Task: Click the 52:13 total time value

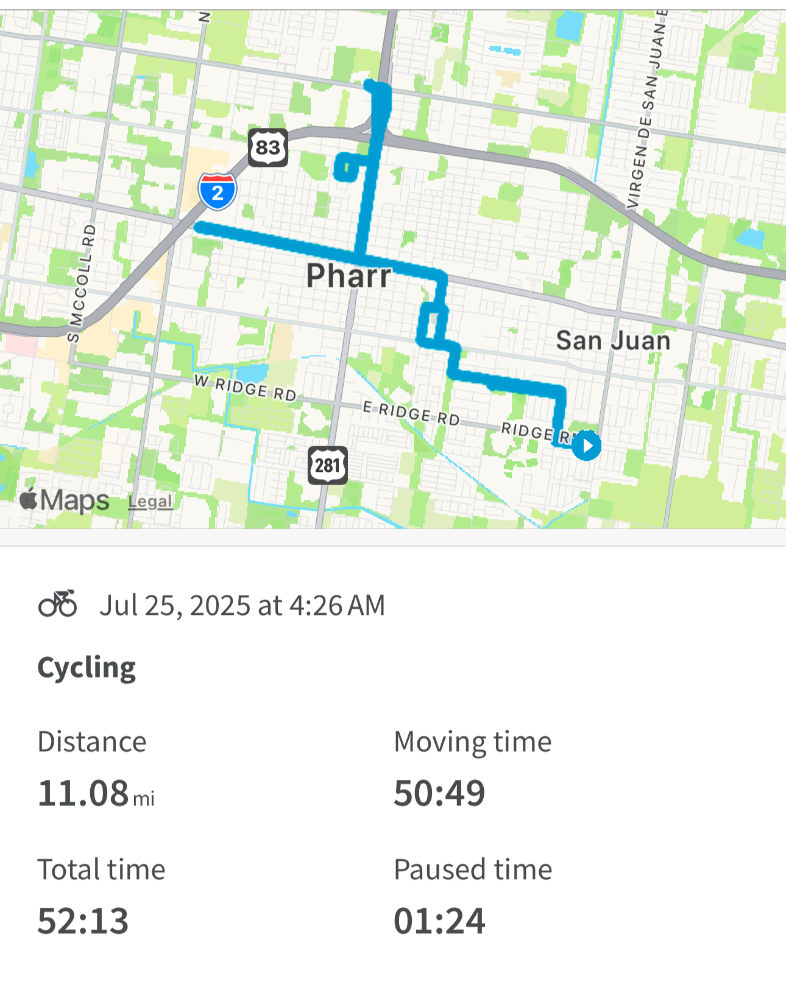Action: pyautogui.click(x=83, y=921)
